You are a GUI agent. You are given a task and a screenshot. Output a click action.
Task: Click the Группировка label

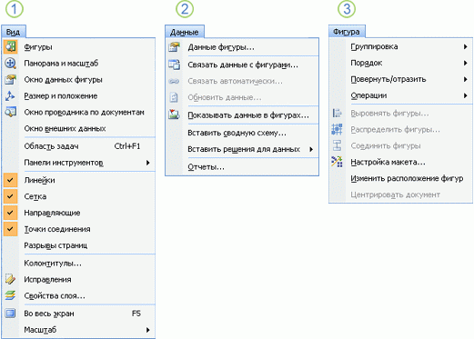(x=374, y=46)
